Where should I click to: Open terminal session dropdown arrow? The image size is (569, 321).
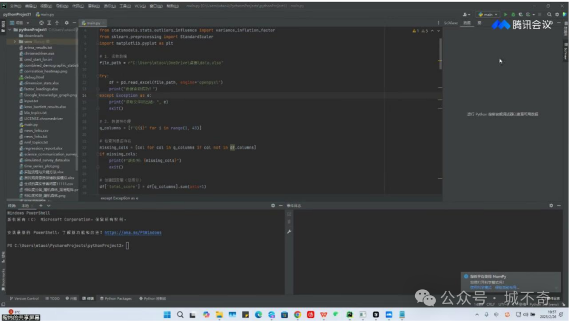click(48, 205)
